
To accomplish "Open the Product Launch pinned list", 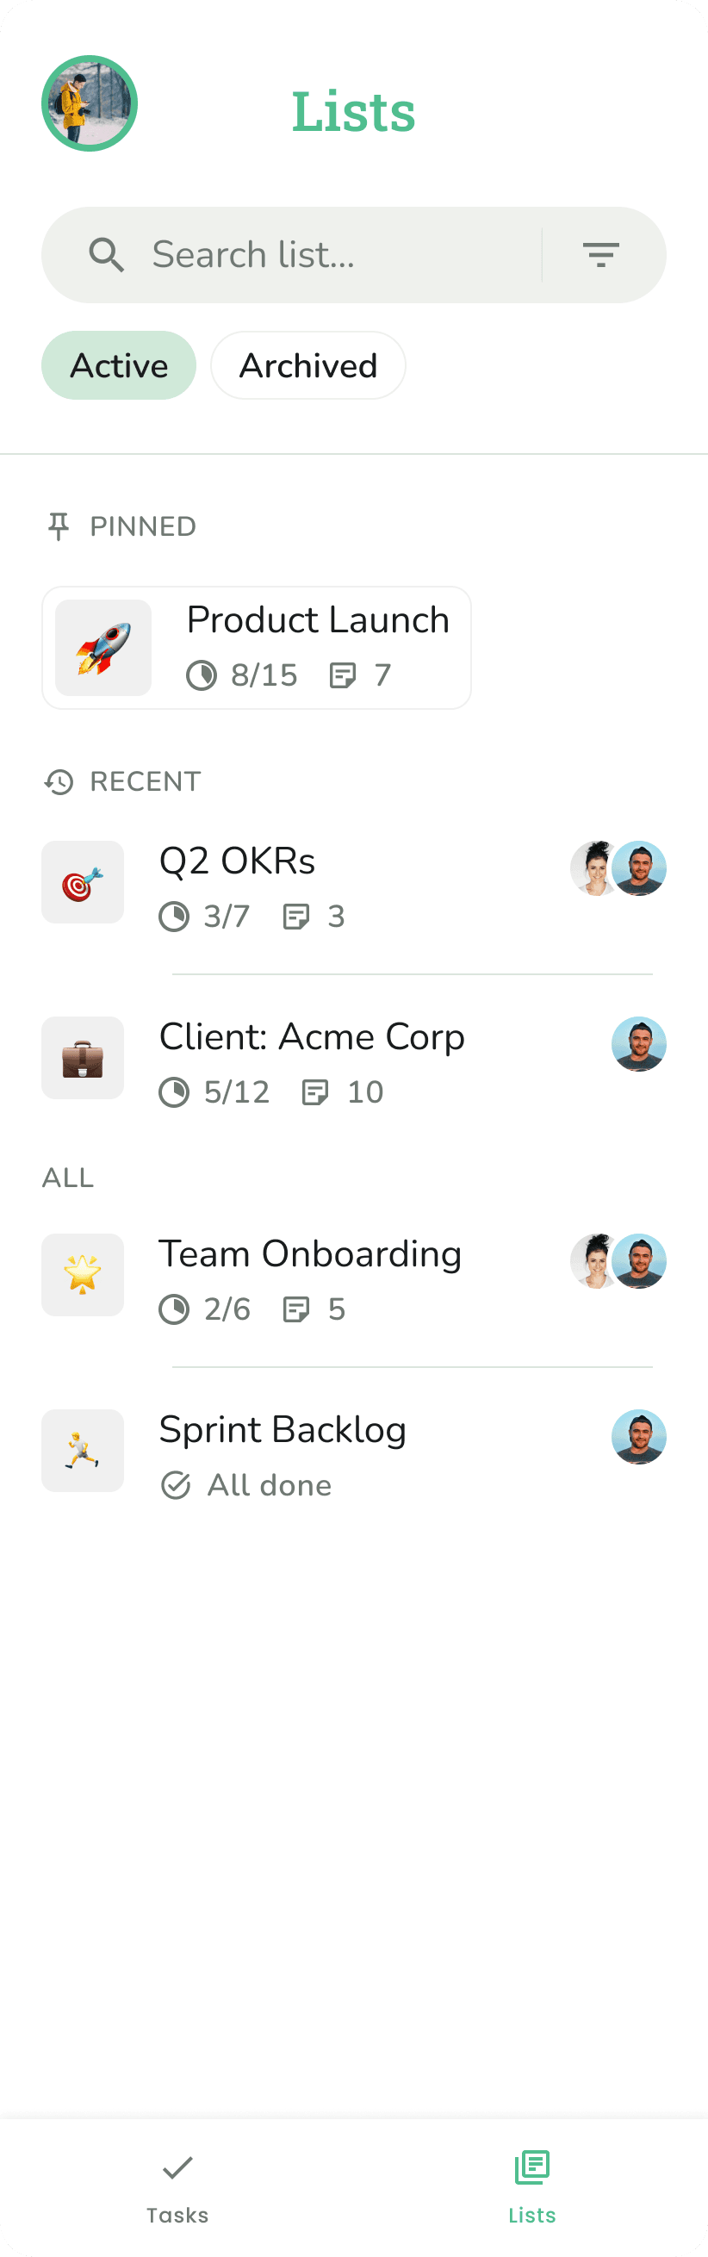I will coord(257,648).
